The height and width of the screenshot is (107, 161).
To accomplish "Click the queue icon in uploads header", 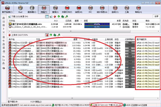I will [55, 35].
